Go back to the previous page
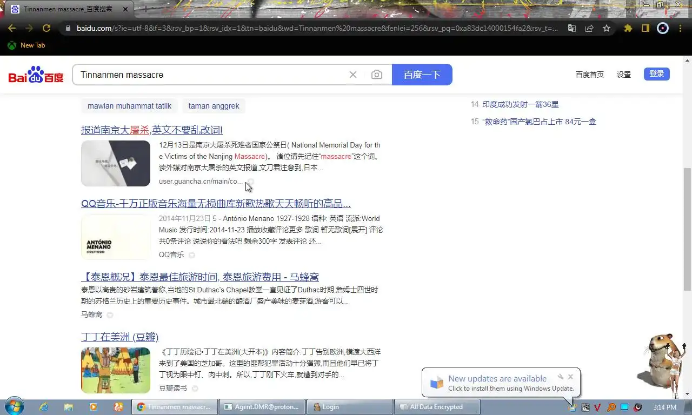This screenshot has height=415, width=692. click(12, 28)
